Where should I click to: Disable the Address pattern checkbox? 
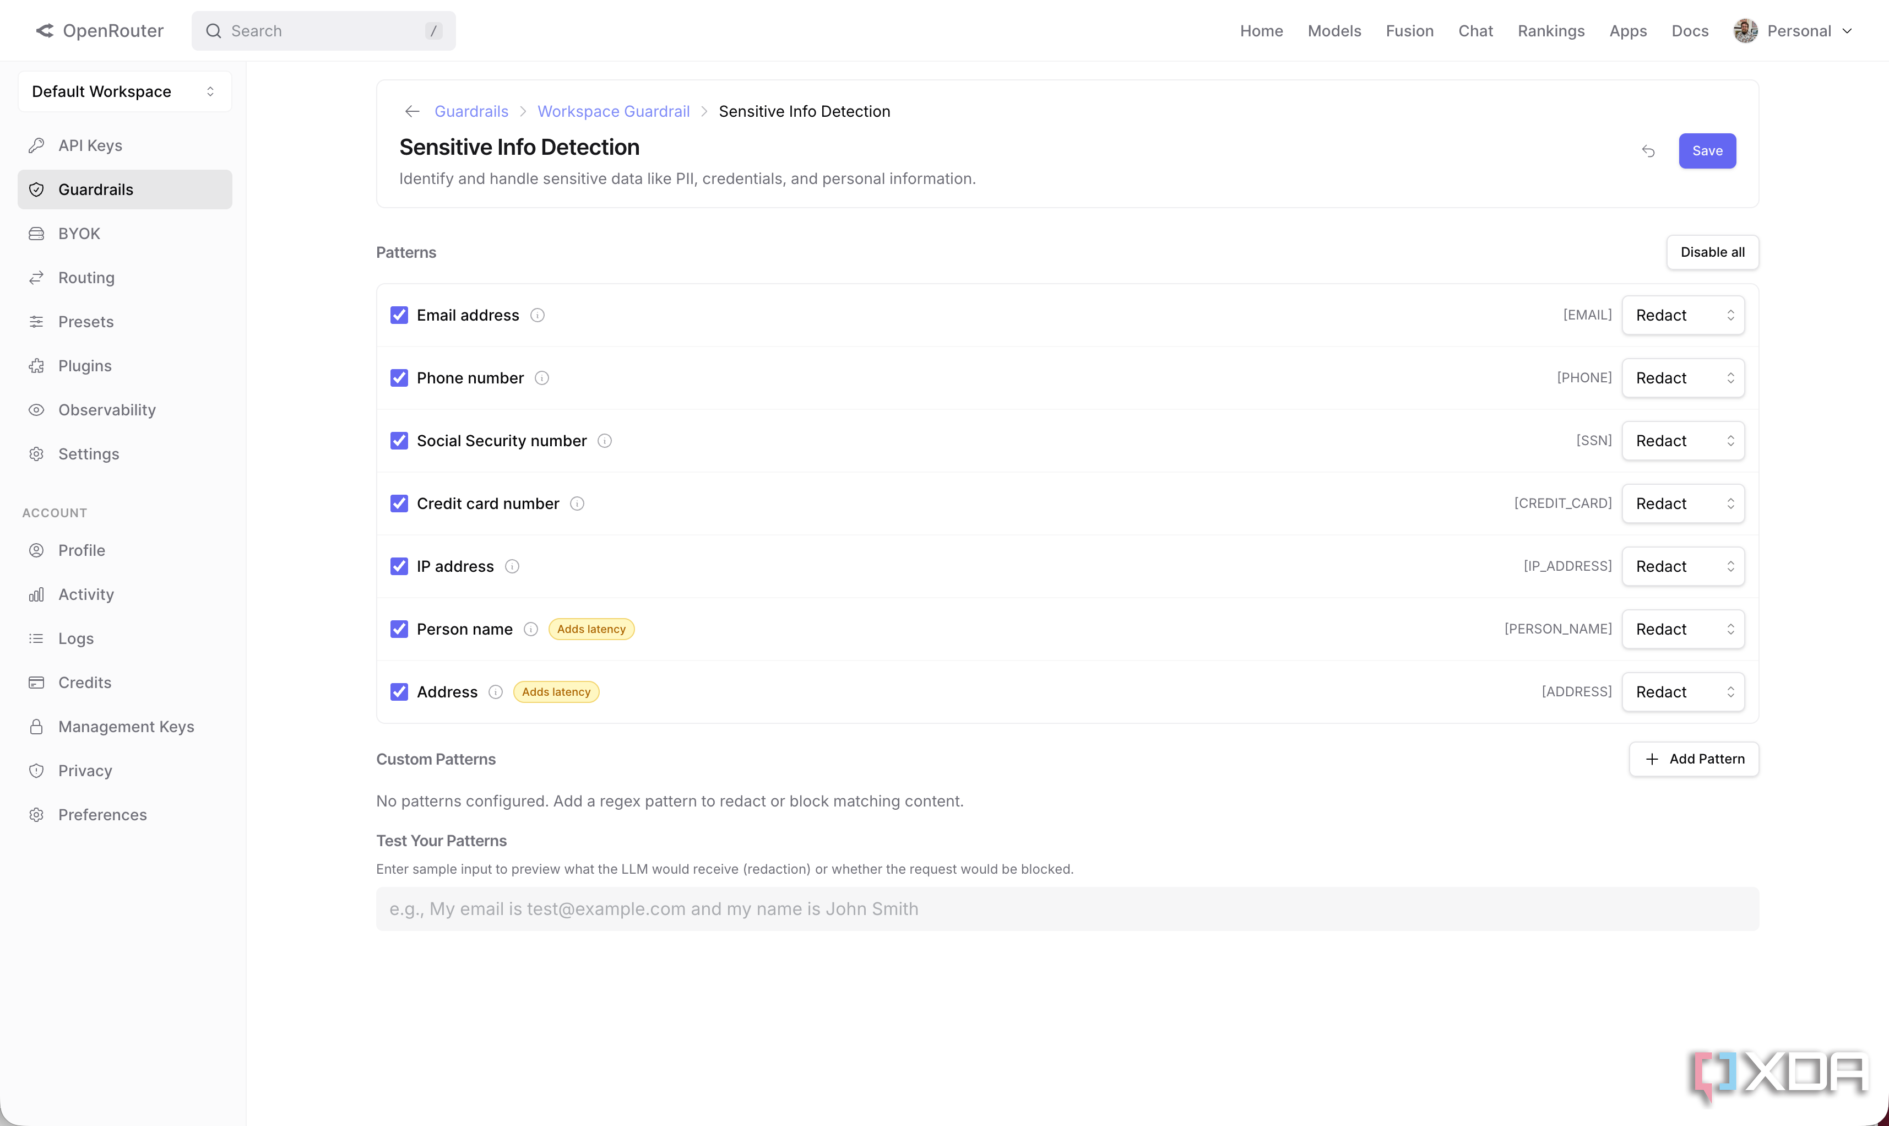tap(399, 692)
